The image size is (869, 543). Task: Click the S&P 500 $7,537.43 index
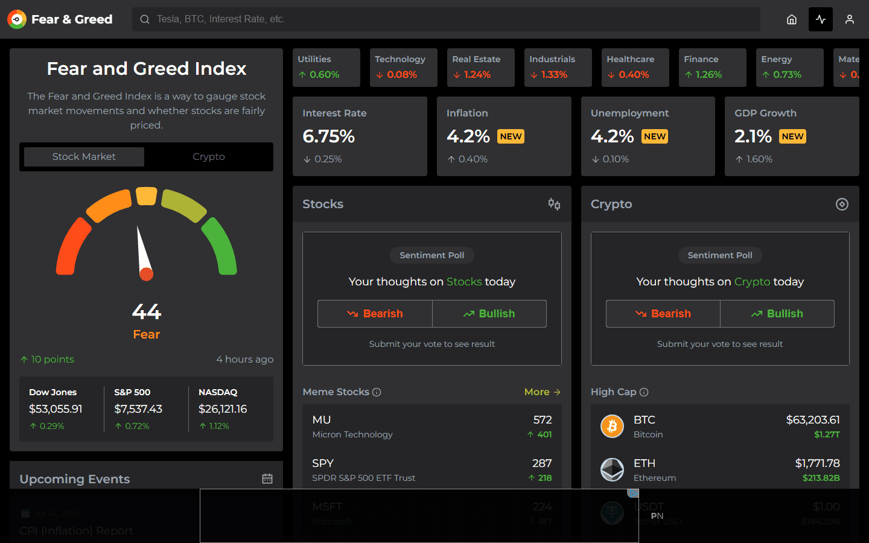[146, 409]
